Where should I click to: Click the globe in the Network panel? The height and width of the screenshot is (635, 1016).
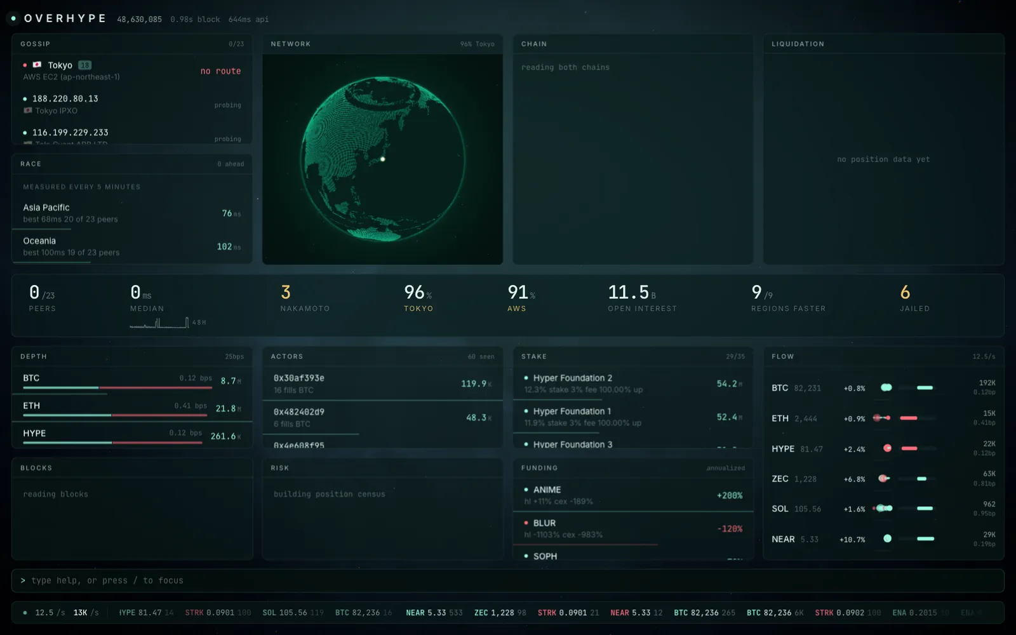[382, 159]
